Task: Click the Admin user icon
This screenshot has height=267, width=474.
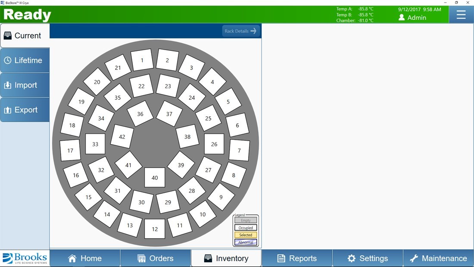Action: 402,18
